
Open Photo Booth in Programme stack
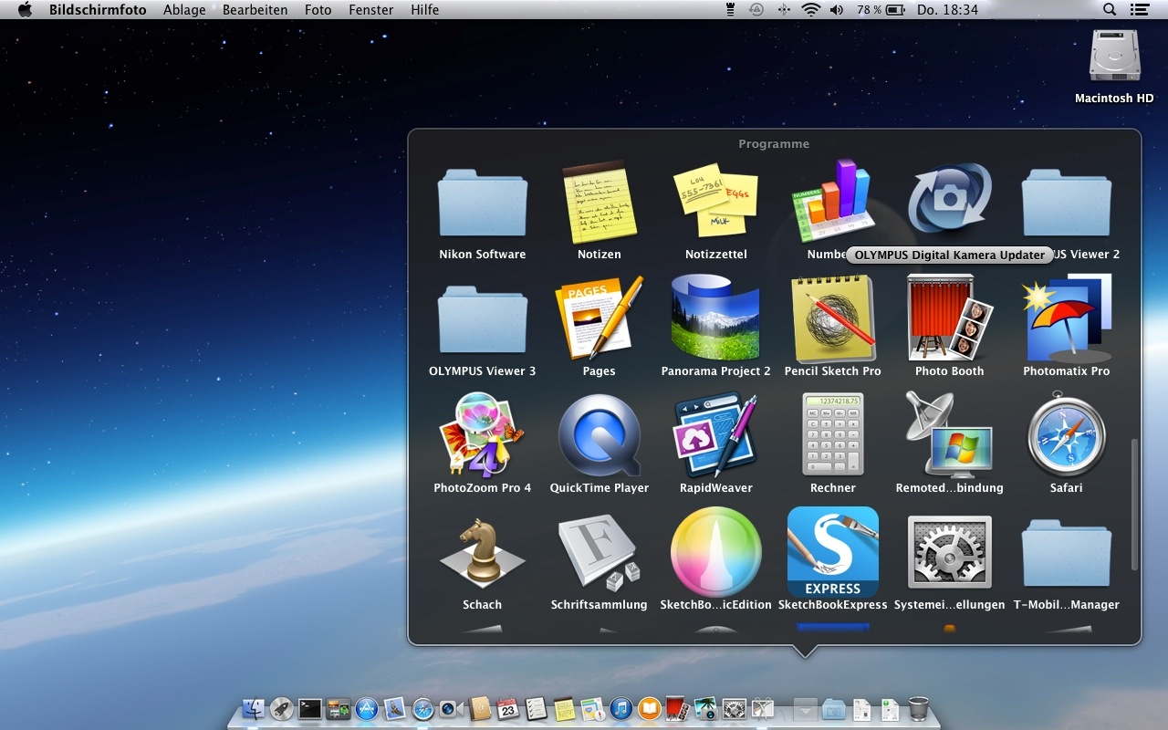coord(949,318)
